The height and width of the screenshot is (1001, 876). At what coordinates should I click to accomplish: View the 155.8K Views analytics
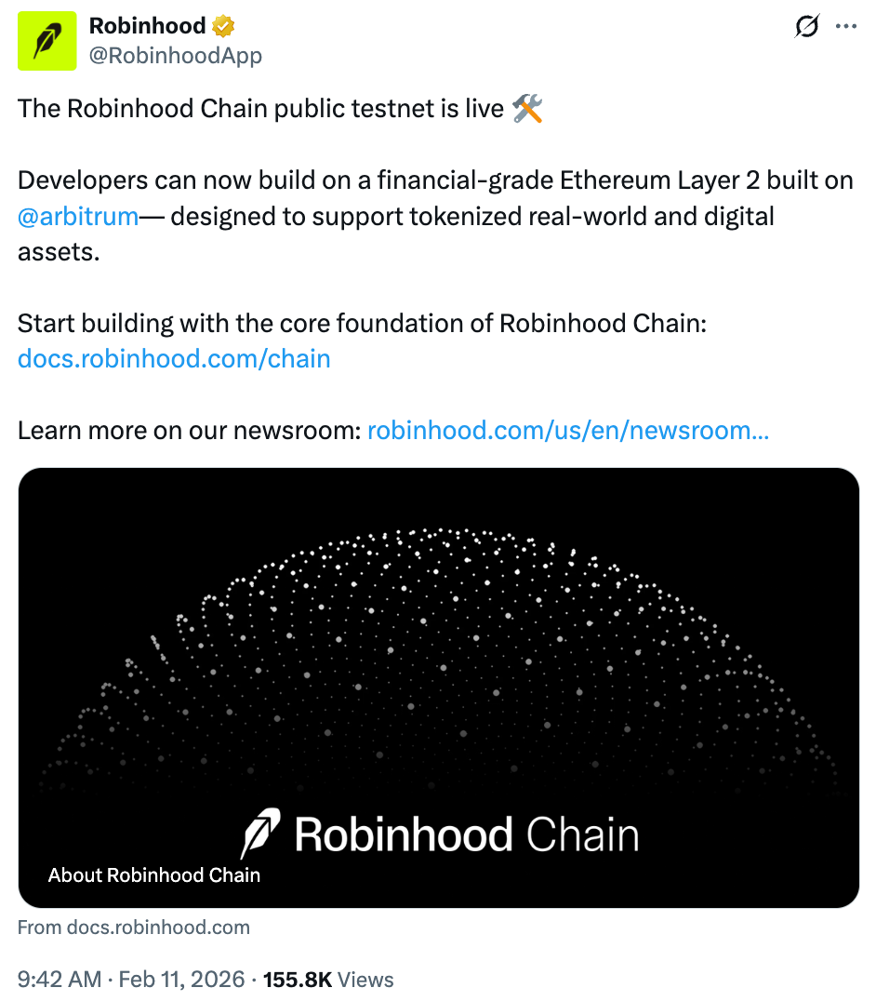[x=328, y=980]
